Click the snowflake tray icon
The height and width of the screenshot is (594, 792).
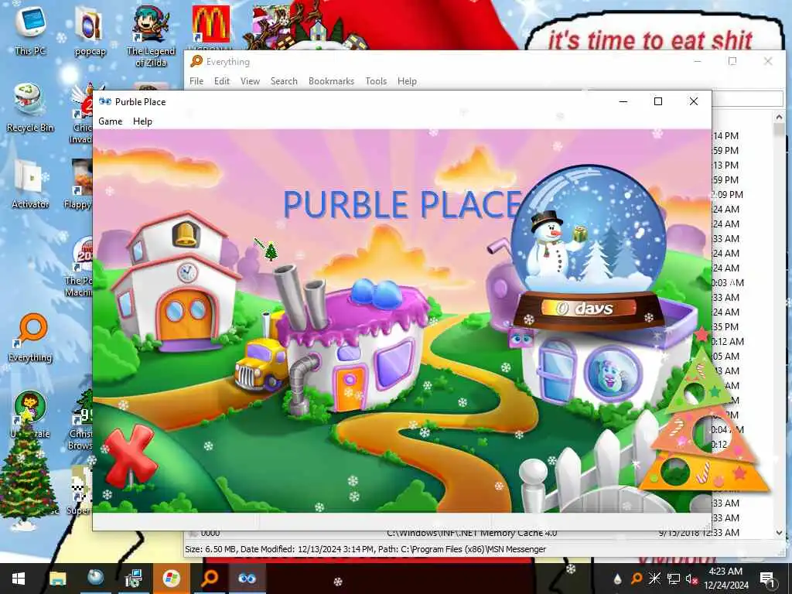pyautogui.click(x=654, y=579)
